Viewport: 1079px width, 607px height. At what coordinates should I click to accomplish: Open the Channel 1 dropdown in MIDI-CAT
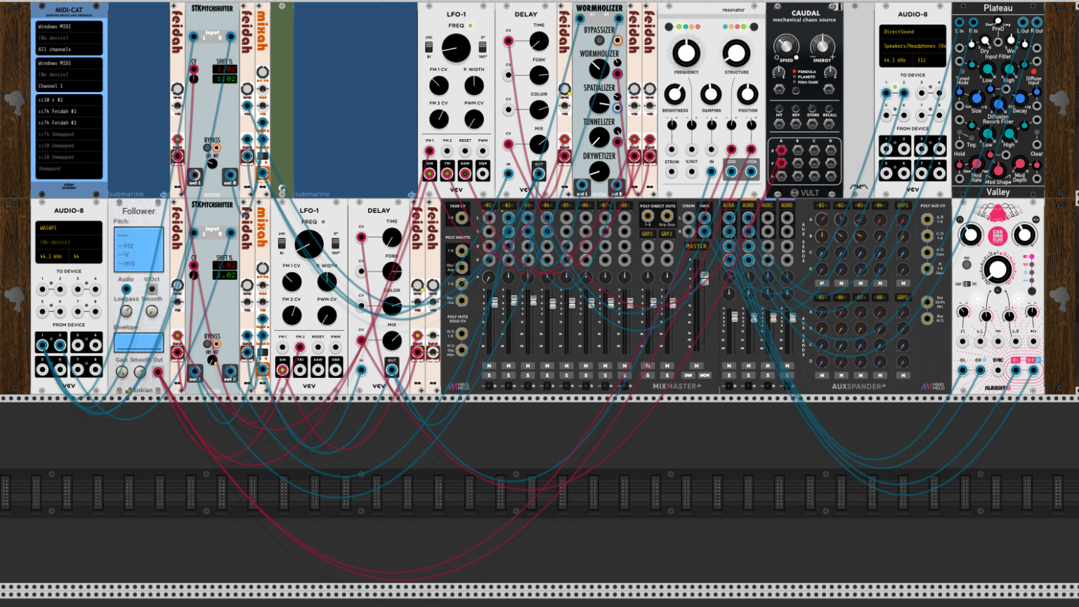point(69,86)
